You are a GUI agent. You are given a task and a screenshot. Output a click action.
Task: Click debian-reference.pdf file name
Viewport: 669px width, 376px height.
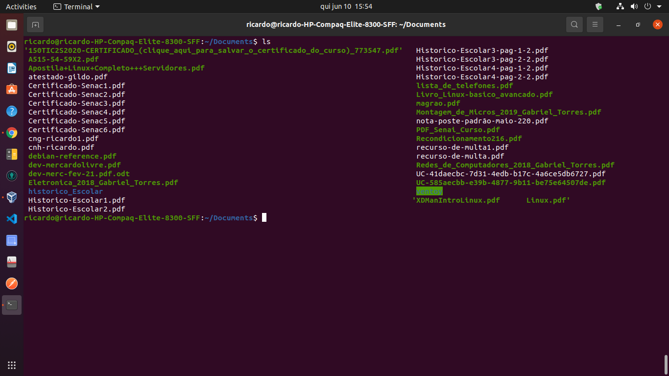tap(72, 156)
